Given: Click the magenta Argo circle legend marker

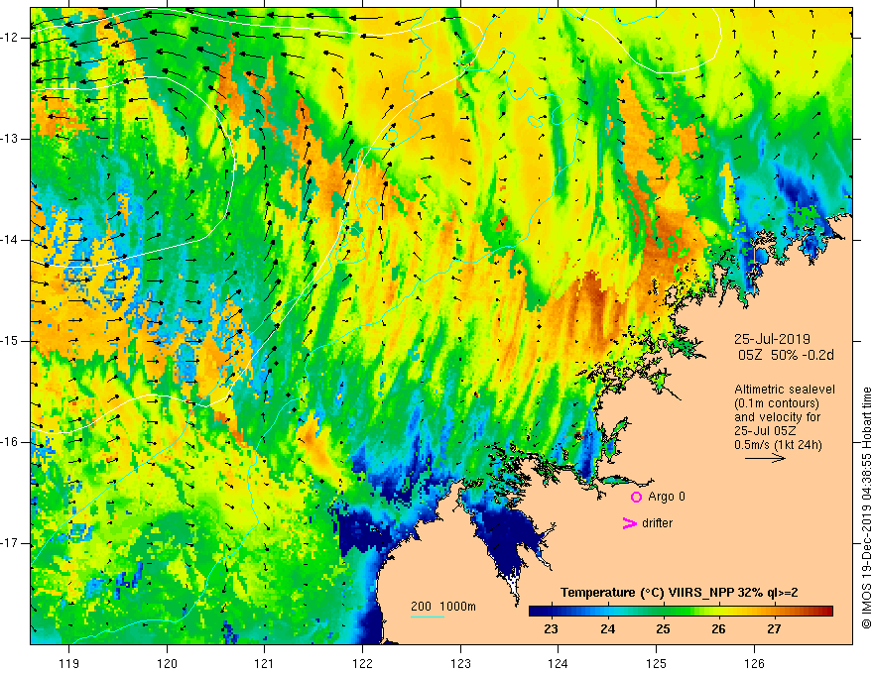Looking at the screenshot, I should coord(636,498).
